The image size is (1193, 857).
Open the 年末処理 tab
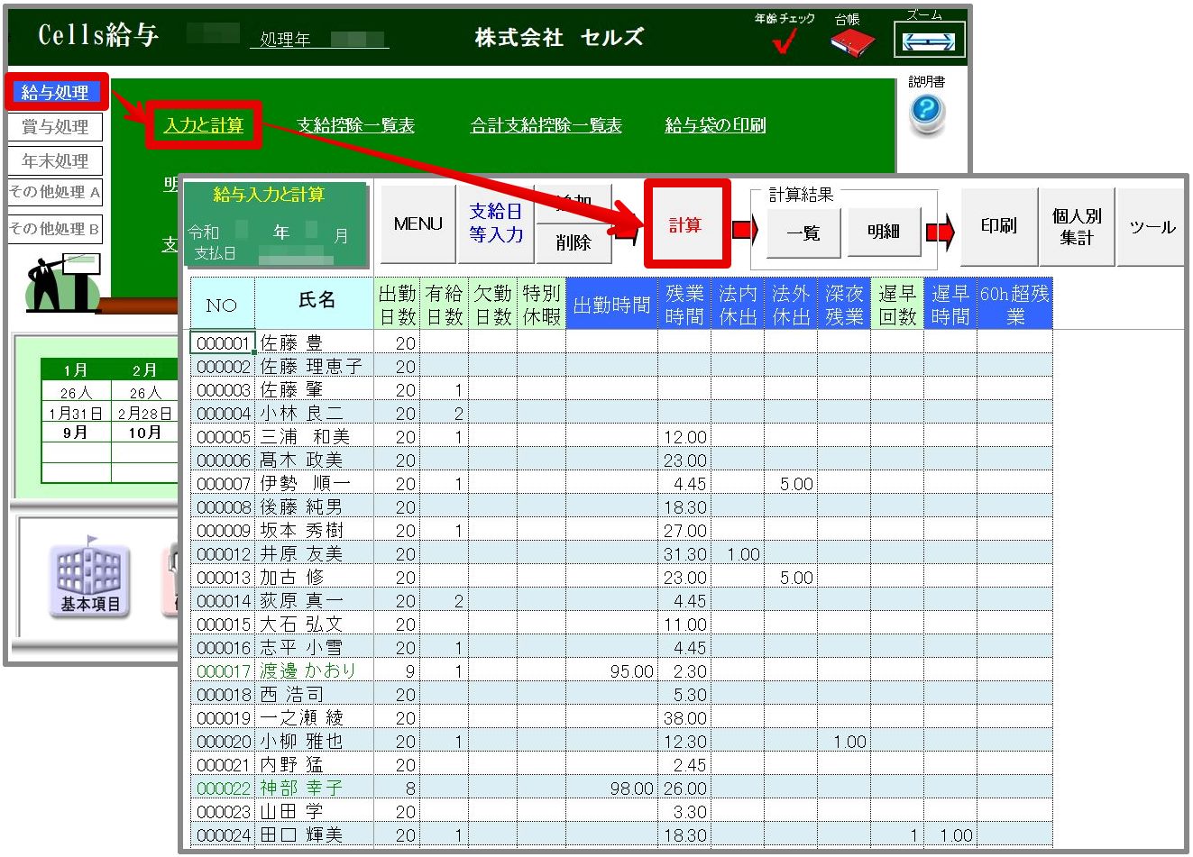55,161
